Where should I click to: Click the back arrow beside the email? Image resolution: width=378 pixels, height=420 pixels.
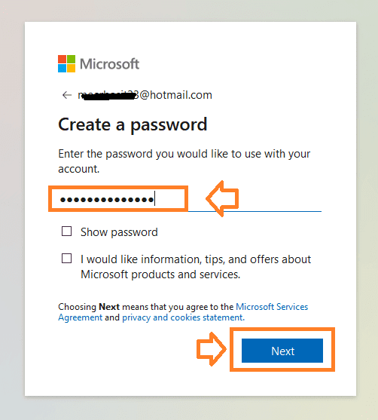click(66, 95)
